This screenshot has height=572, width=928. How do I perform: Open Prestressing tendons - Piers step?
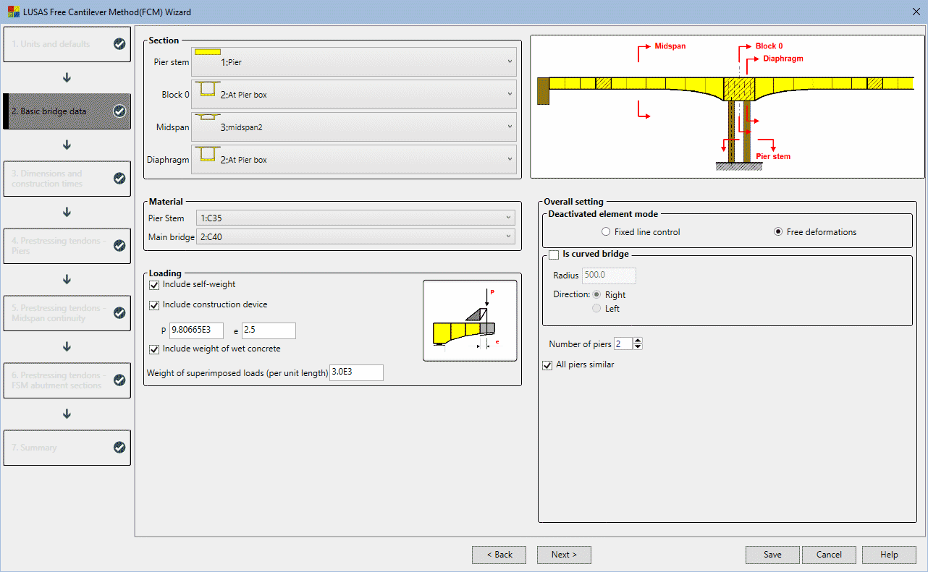pyautogui.click(x=67, y=246)
